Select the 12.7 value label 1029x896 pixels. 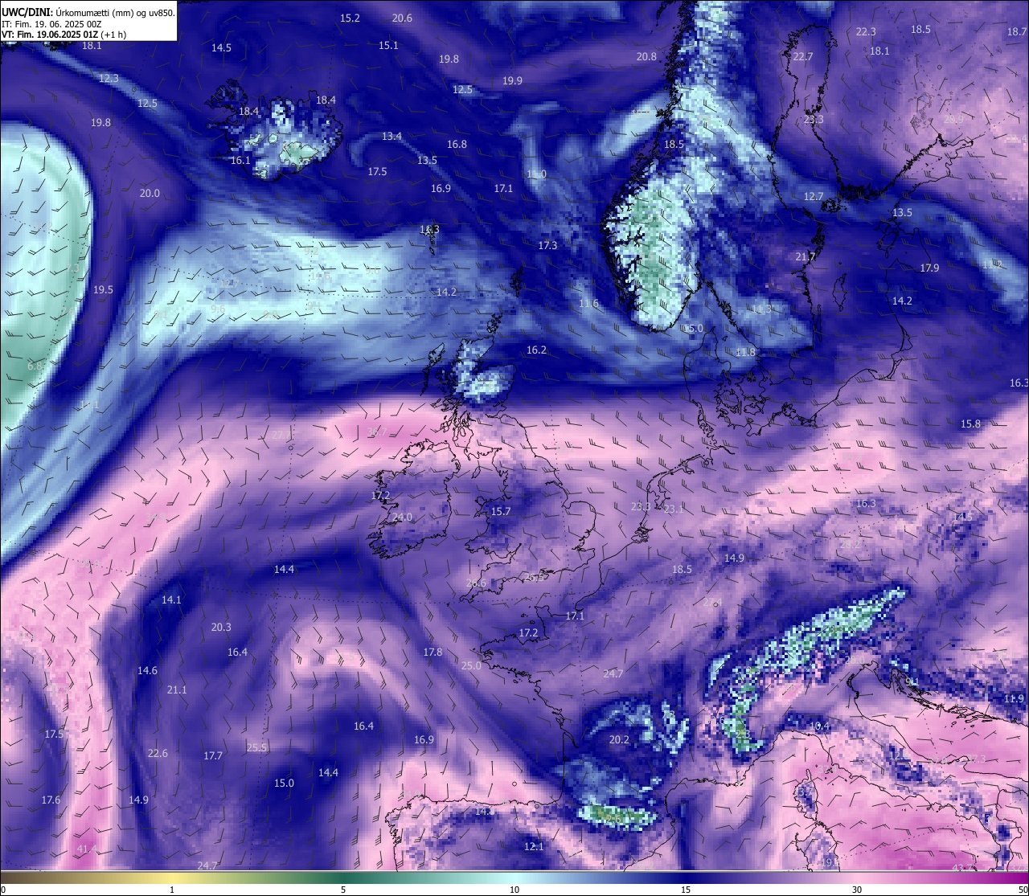click(814, 196)
